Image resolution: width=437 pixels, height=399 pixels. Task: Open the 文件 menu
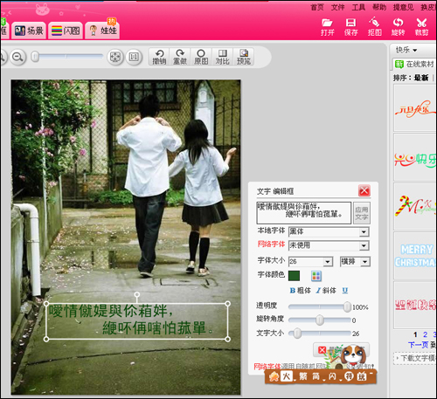pos(337,7)
